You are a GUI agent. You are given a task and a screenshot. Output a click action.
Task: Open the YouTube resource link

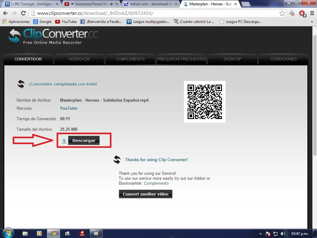point(68,108)
